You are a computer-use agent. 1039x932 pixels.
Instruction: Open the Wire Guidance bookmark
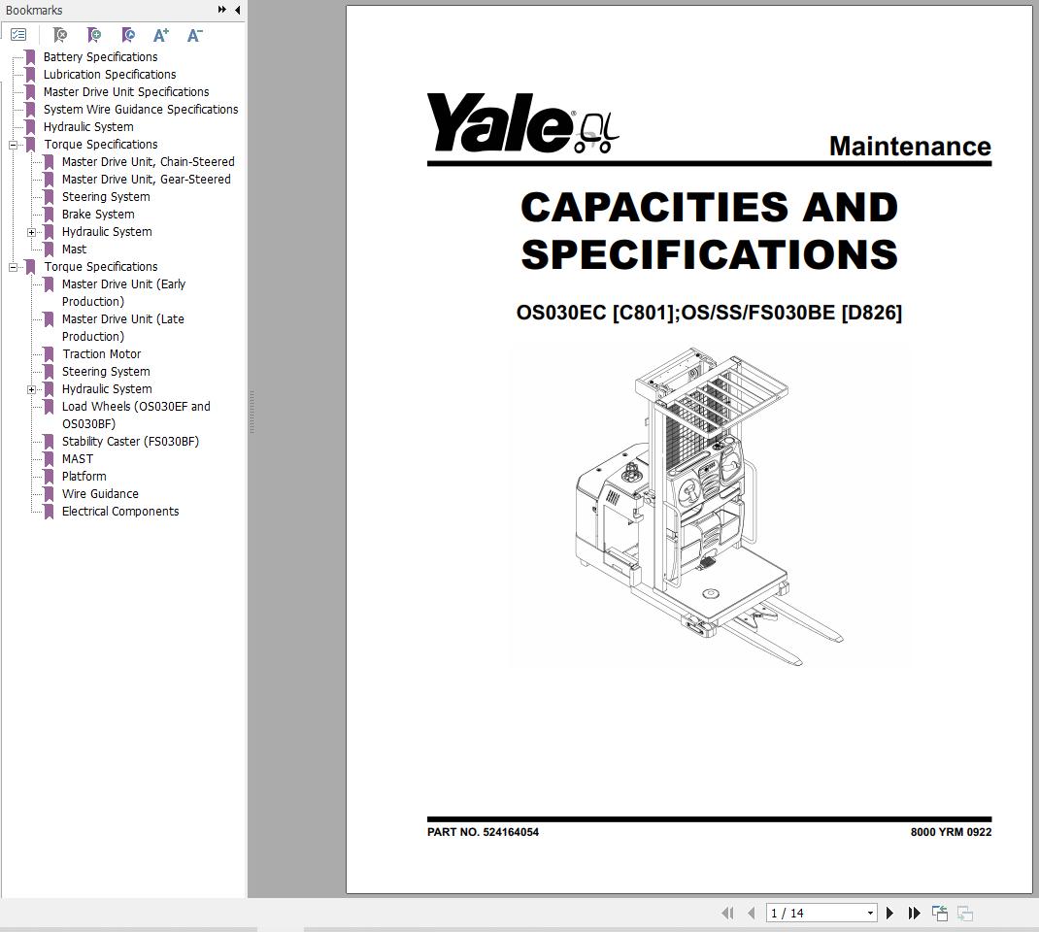click(100, 493)
